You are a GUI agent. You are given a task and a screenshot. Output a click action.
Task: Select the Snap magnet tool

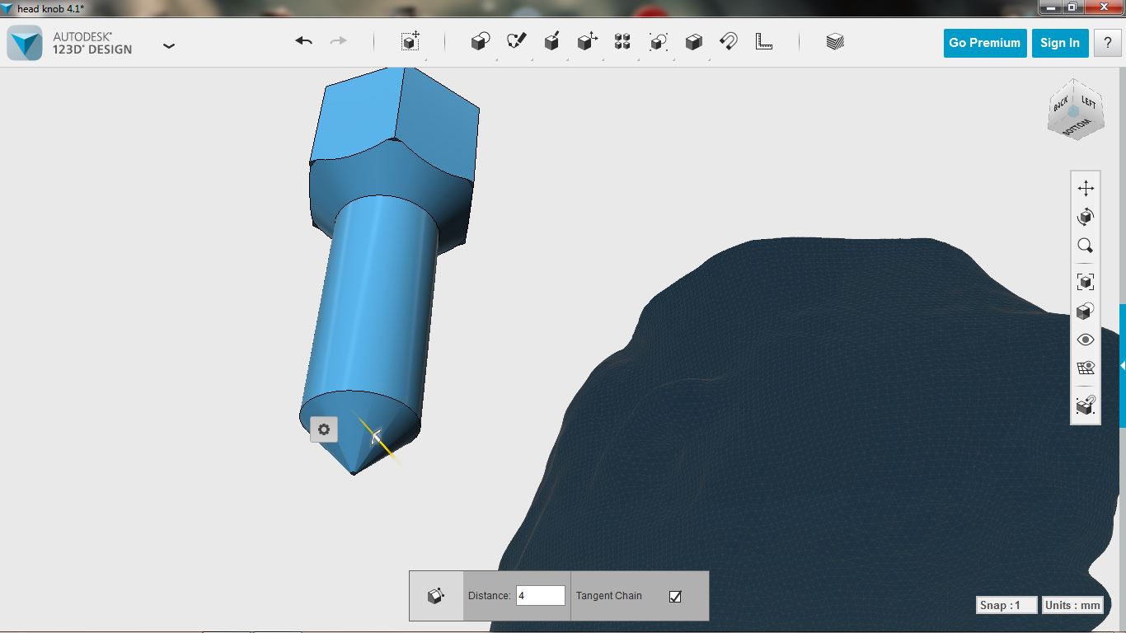(x=729, y=41)
